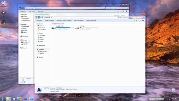Screen dimensions: 179x101
Task: Click Uninstall or change a program
Action: coord(64,20)
